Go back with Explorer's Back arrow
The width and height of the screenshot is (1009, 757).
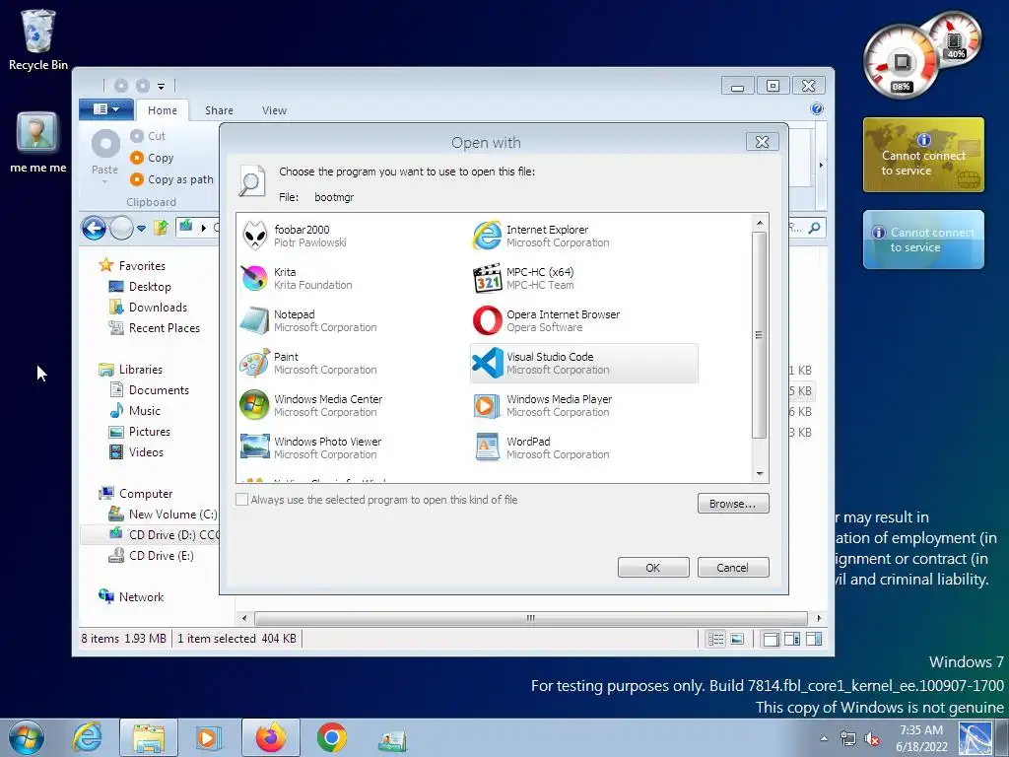pyautogui.click(x=94, y=228)
